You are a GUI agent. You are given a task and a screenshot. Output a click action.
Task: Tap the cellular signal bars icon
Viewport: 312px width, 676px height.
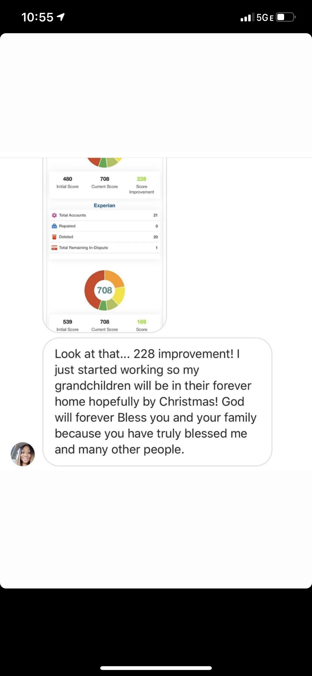tap(246, 17)
